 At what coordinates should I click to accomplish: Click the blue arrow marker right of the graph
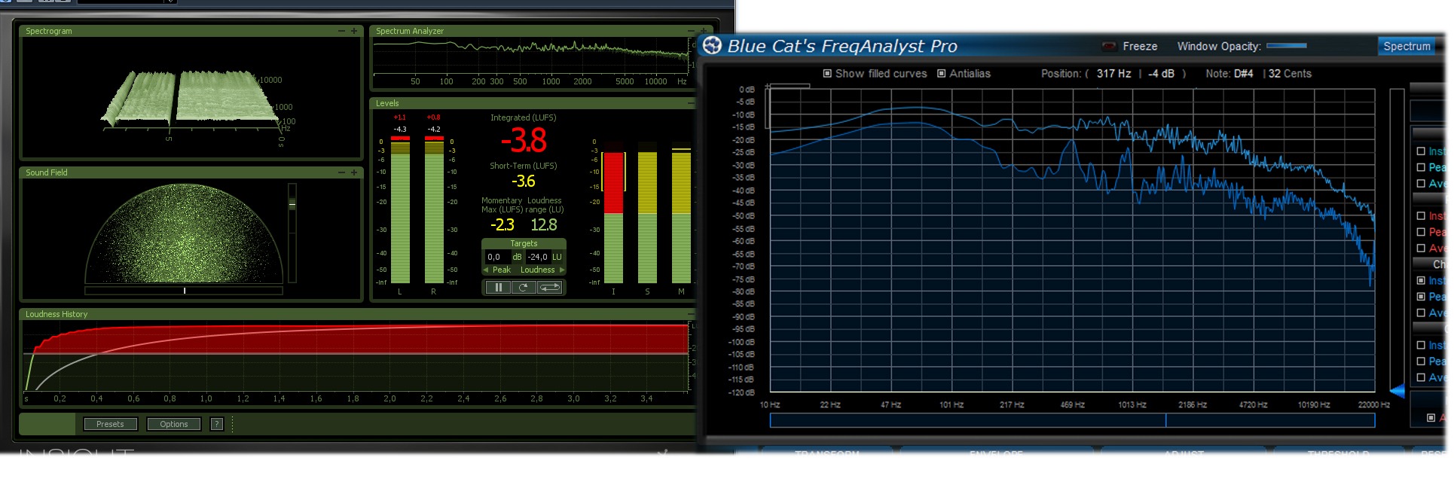[x=1397, y=391]
